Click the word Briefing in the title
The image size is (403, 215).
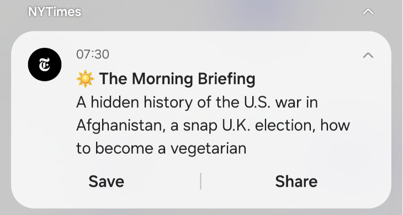pos(226,79)
